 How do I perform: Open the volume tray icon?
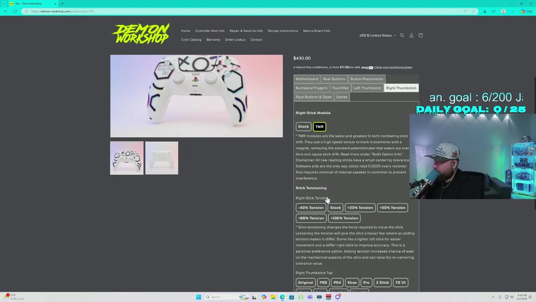[511, 297]
